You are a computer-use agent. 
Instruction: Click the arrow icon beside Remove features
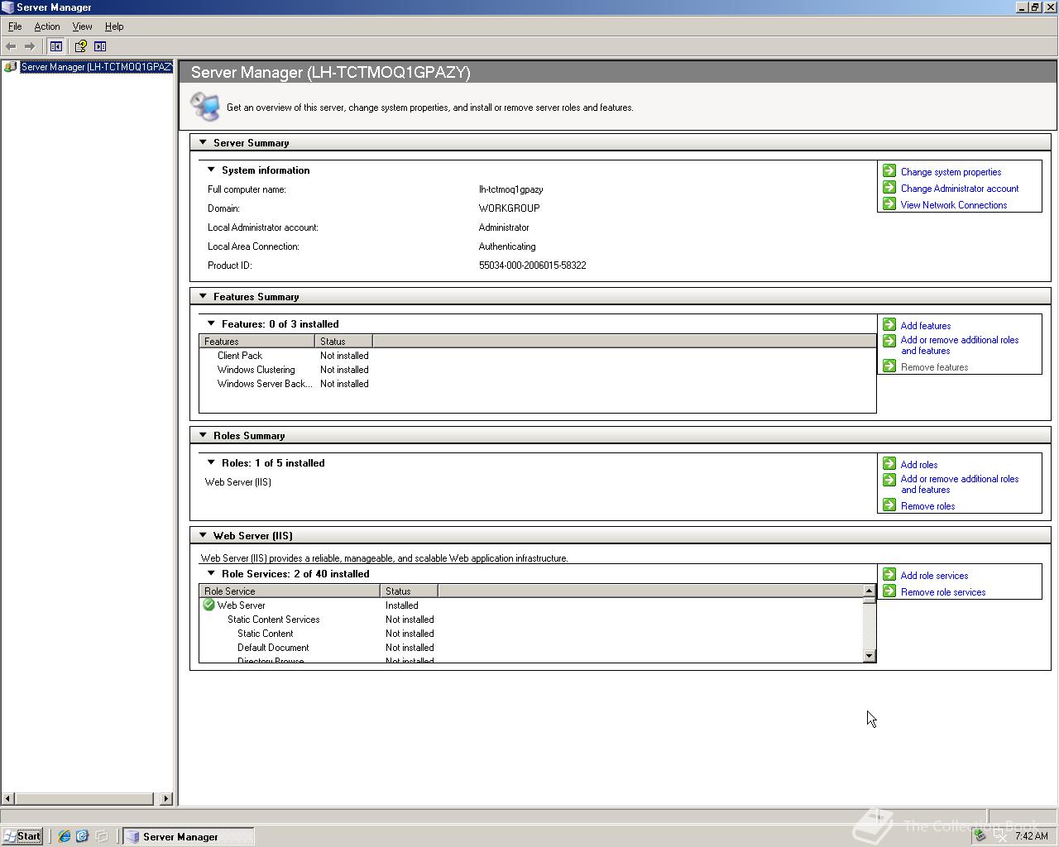[x=889, y=366]
